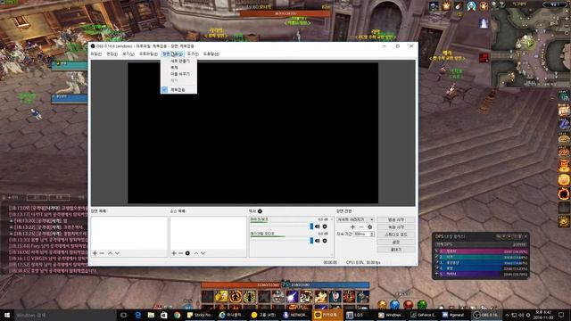Open File Explorer from the taskbar

pos(151,315)
